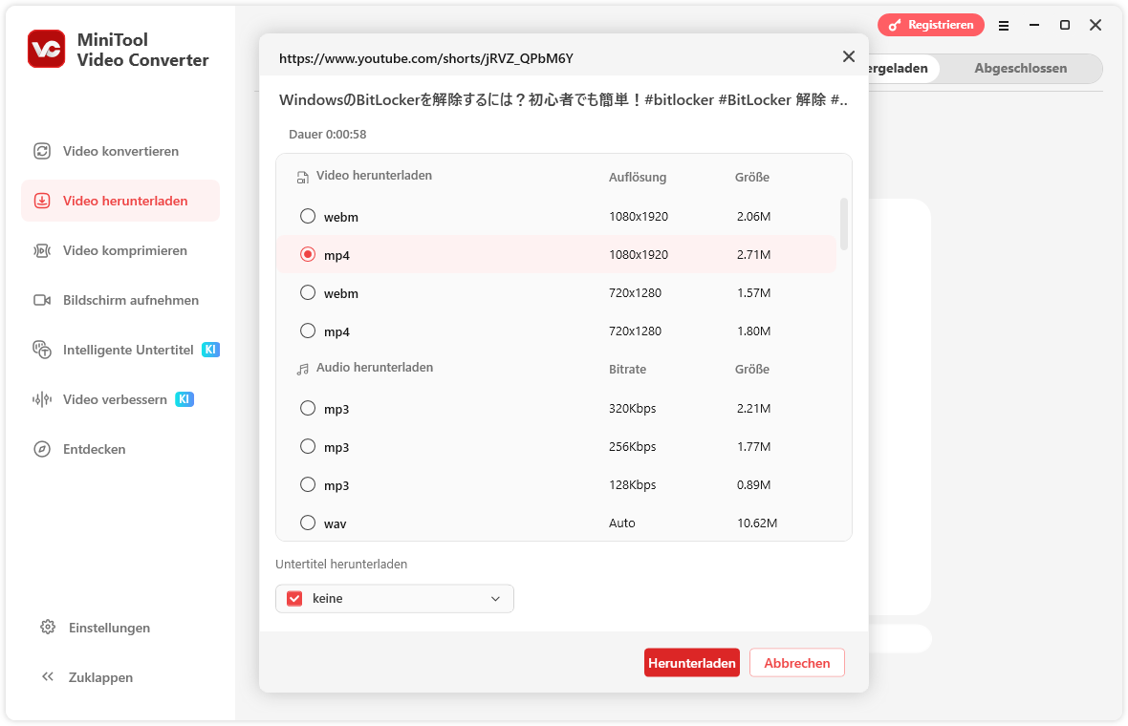Click the Auflösung column header
This screenshot has width=1128, height=726.
click(638, 177)
